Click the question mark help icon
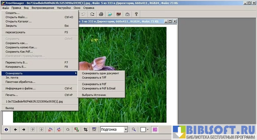Viewport: 257px width, 140px height. (x=136, y=14)
